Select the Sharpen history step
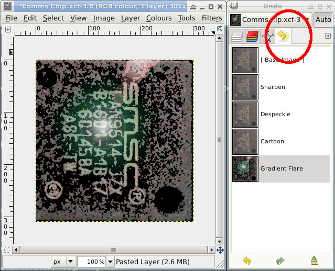The image size is (335, 271). pyautogui.click(x=281, y=87)
